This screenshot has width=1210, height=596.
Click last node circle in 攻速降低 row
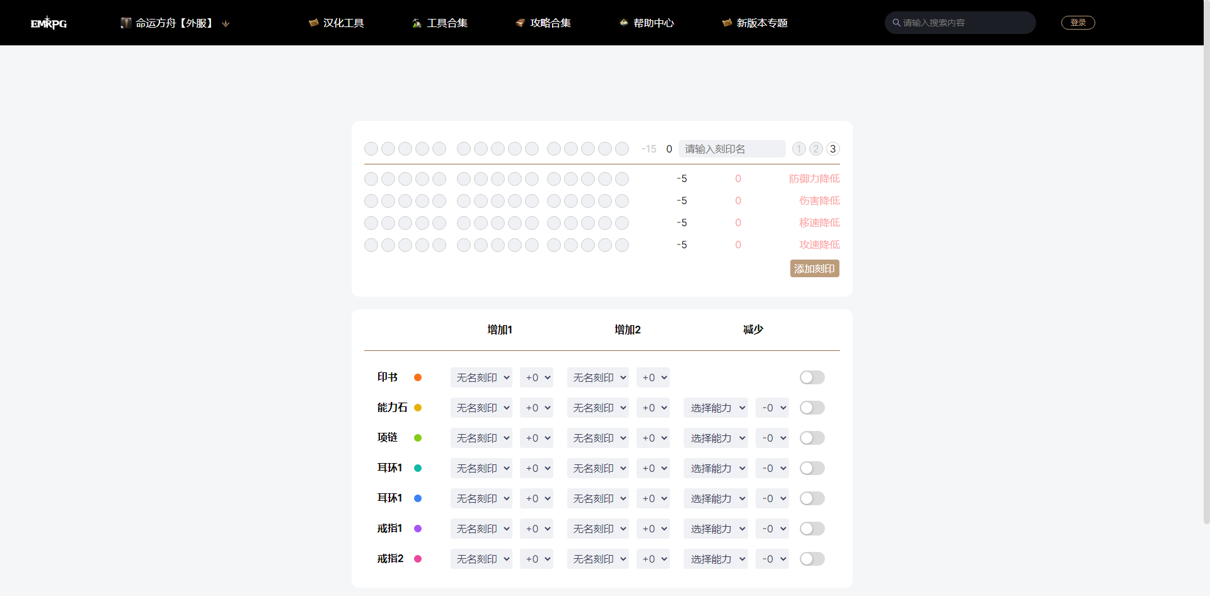tap(622, 245)
